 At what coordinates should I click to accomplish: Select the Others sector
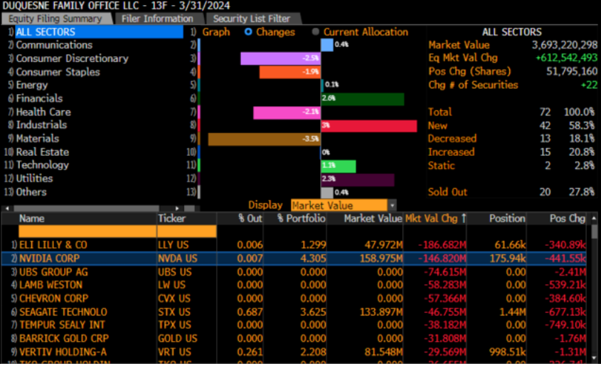point(31,192)
